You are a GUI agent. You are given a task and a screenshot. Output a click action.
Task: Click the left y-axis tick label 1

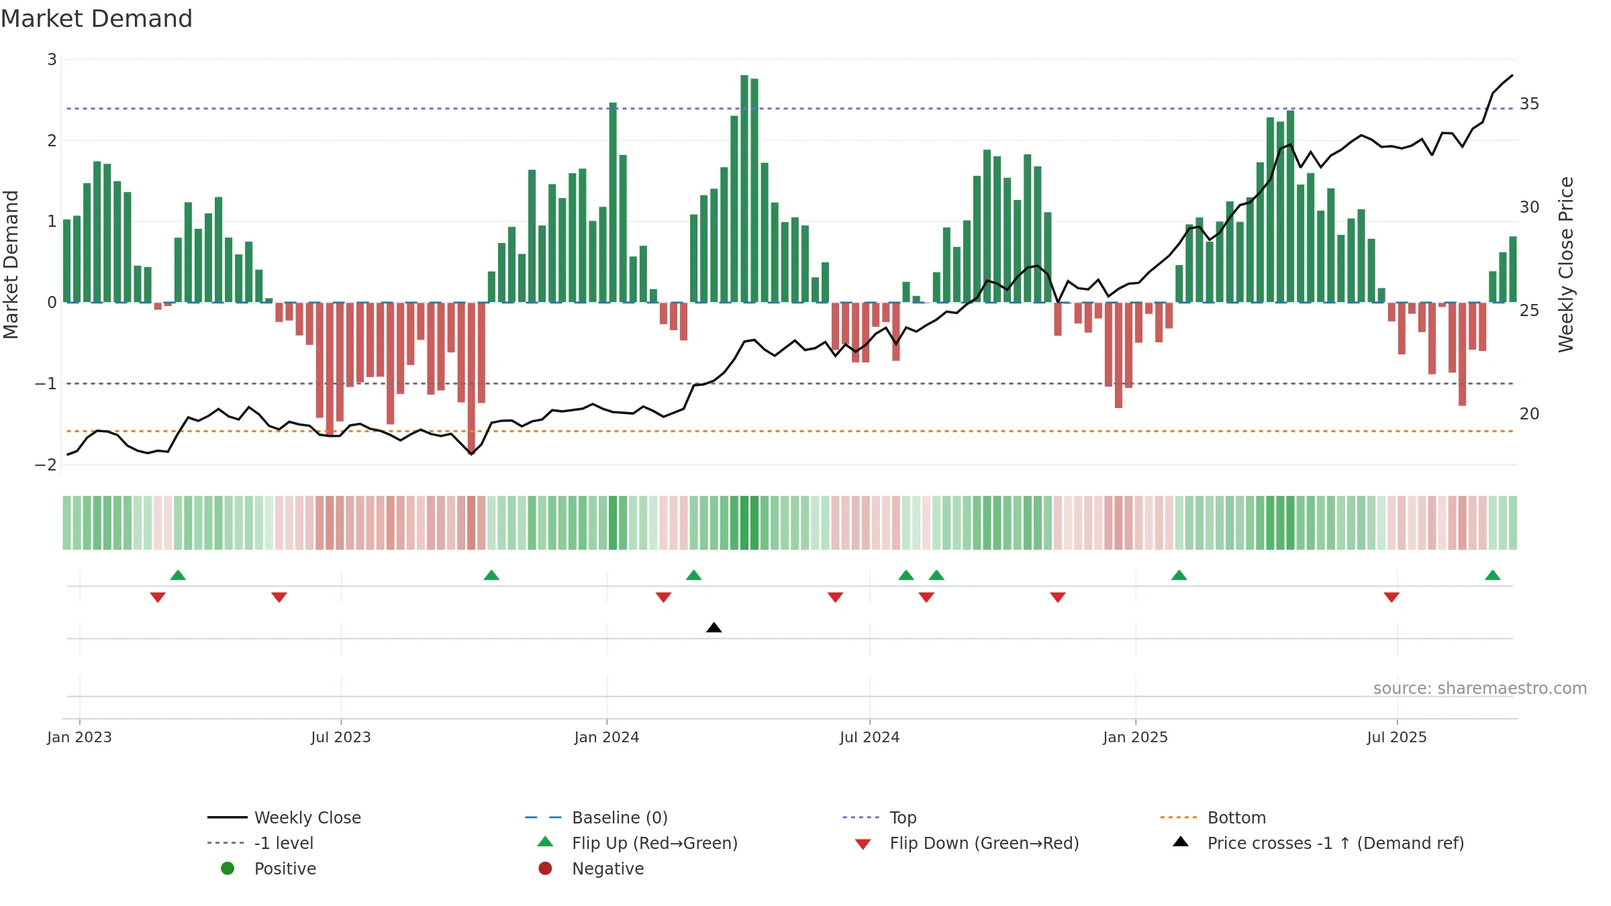[x=52, y=221]
